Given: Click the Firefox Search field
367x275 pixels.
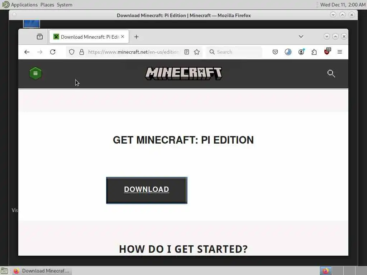Looking at the screenshot, I should click(234, 52).
